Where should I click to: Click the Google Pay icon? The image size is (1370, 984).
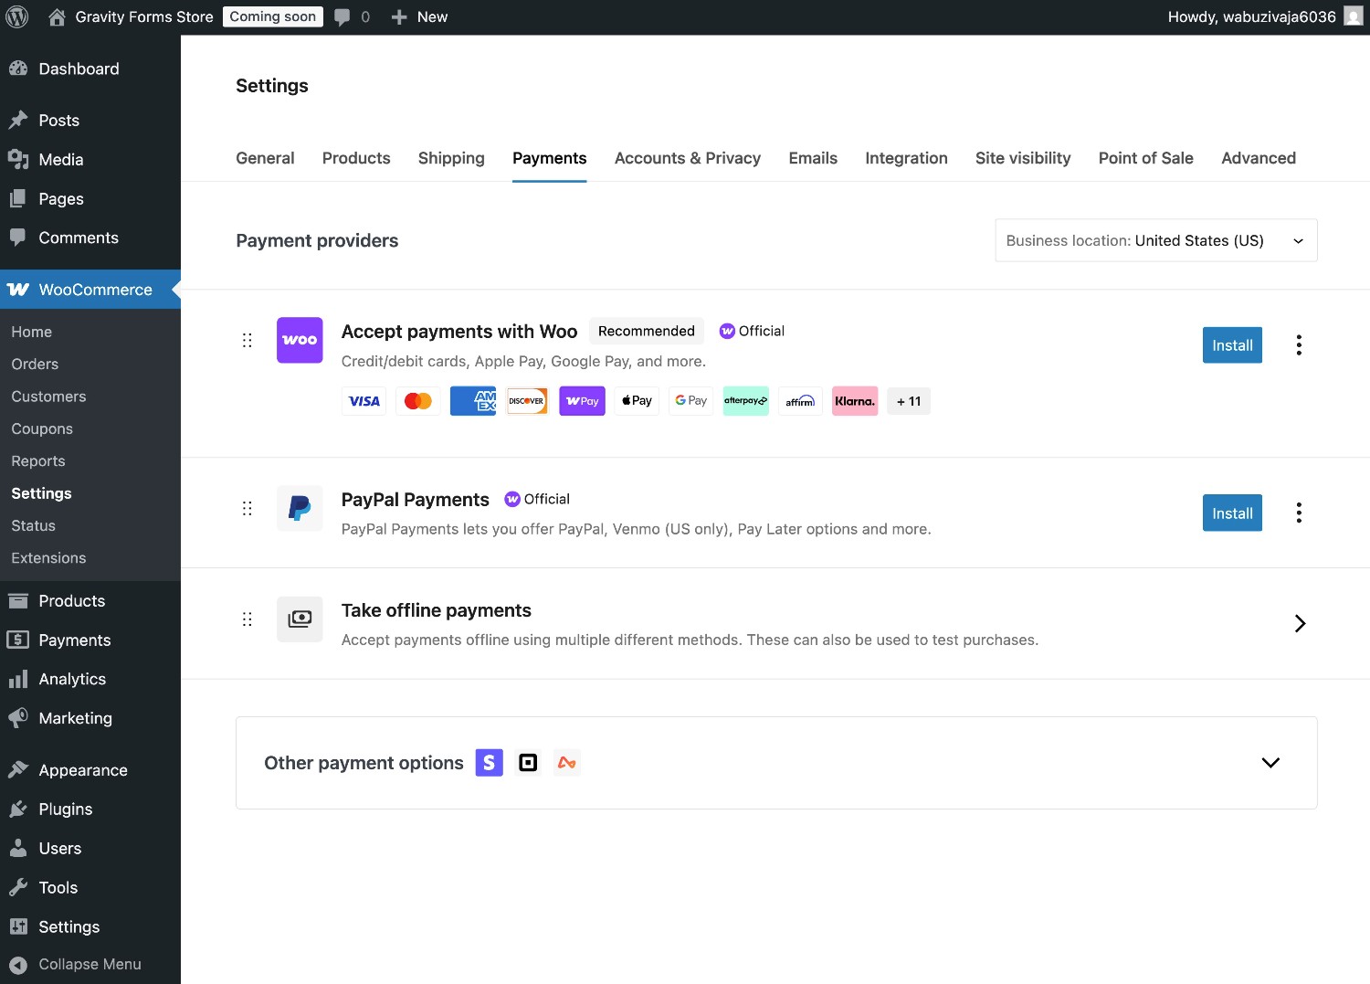691,401
